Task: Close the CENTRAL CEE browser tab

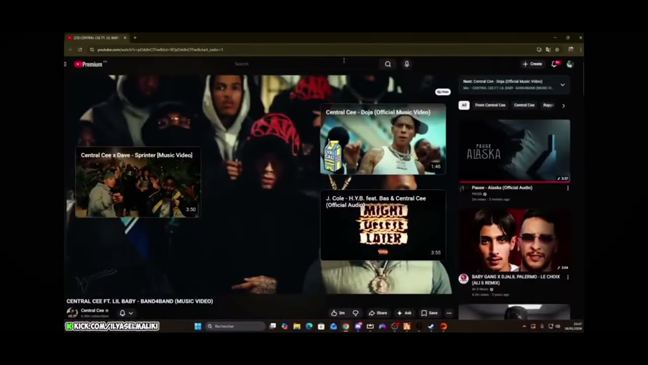Action: (x=126, y=38)
